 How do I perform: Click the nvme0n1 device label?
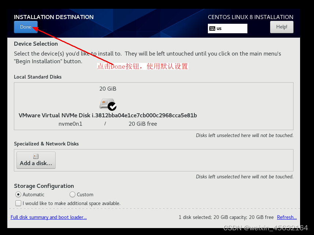tap(70, 124)
